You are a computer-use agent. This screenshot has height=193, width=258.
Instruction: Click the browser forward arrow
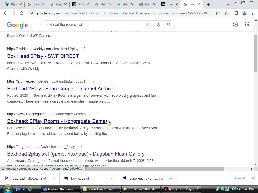(x=14, y=13)
